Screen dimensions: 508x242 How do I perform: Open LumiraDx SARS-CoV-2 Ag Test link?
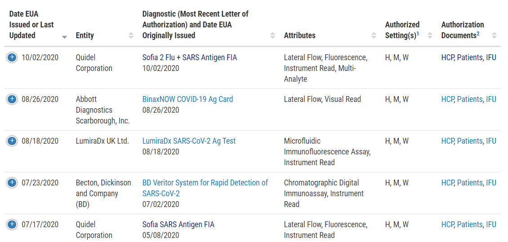[189, 141]
